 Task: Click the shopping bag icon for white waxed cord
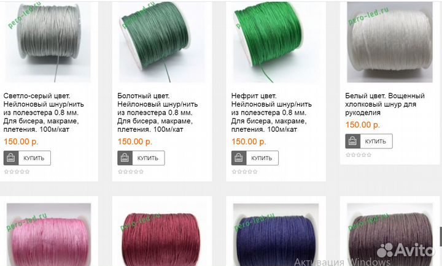[352, 141]
